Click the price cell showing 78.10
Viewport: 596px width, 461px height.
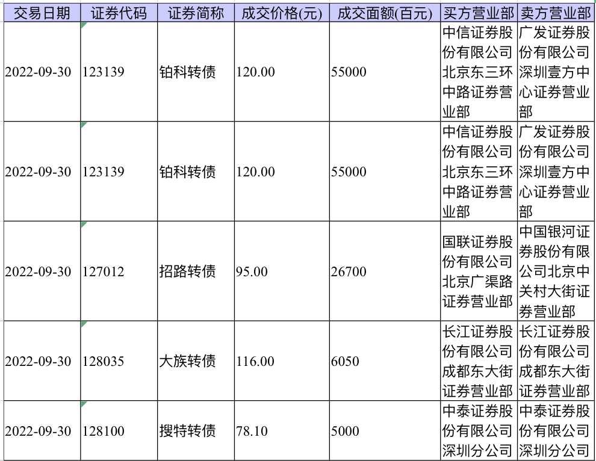(282, 430)
